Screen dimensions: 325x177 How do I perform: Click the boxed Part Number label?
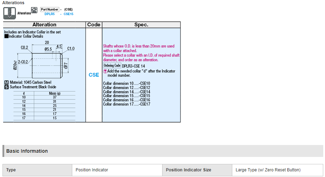click(50, 9)
